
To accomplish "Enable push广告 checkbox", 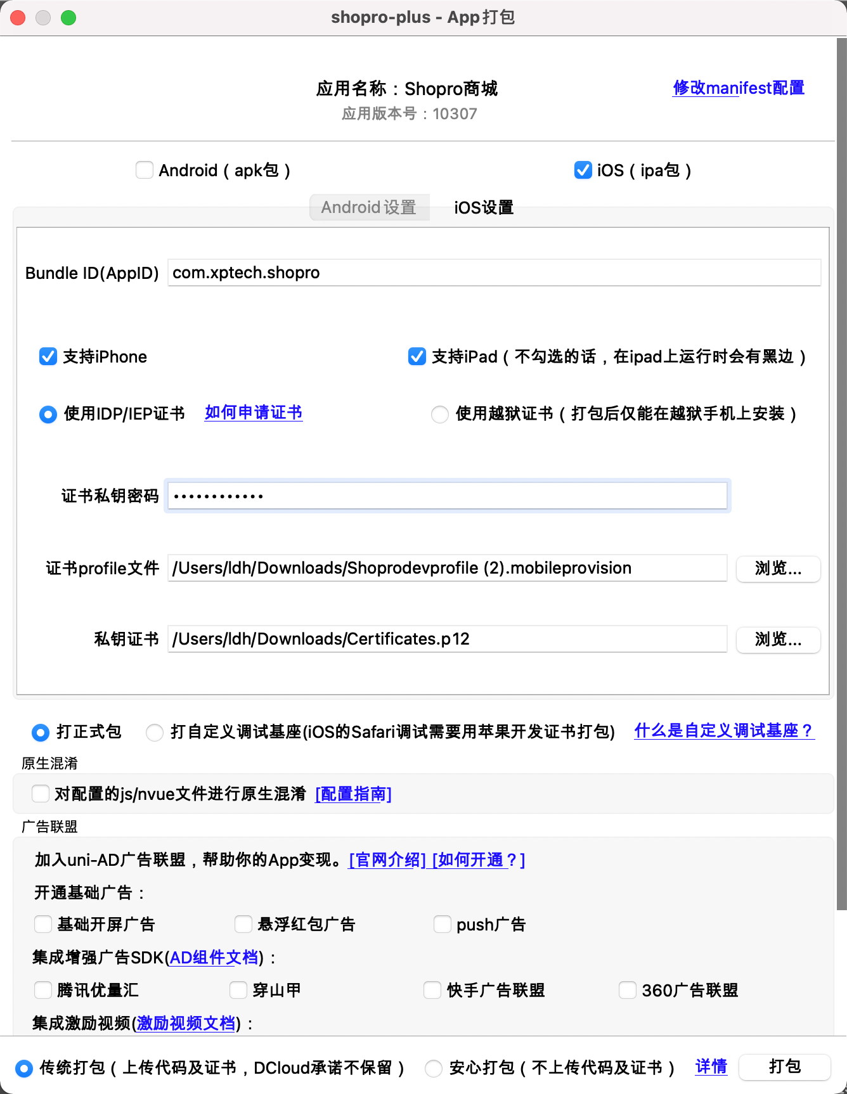I will [x=443, y=924].
